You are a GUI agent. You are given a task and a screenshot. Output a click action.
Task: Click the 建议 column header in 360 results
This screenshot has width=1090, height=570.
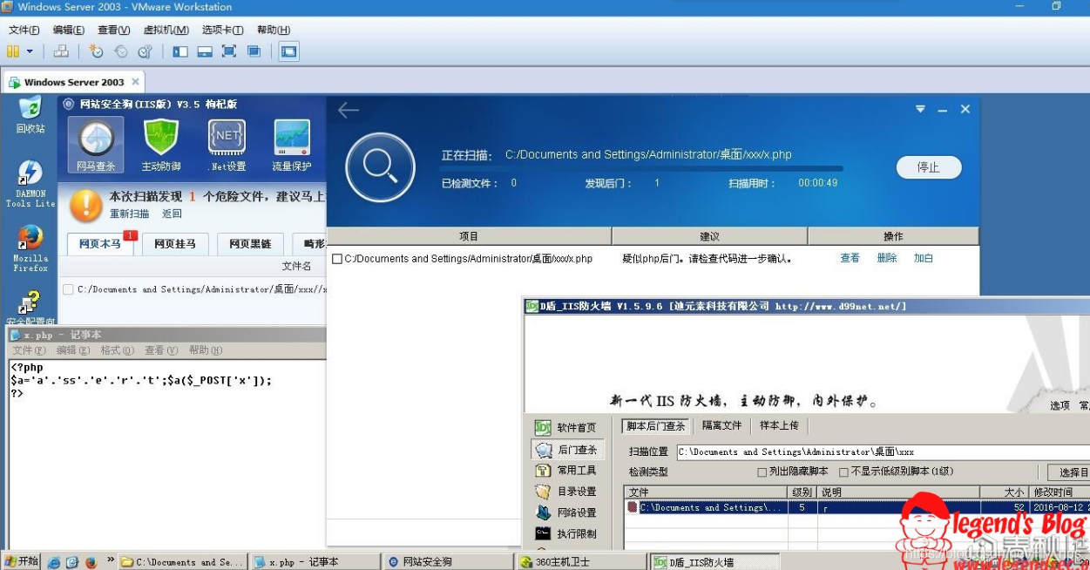tap(710, 236)
